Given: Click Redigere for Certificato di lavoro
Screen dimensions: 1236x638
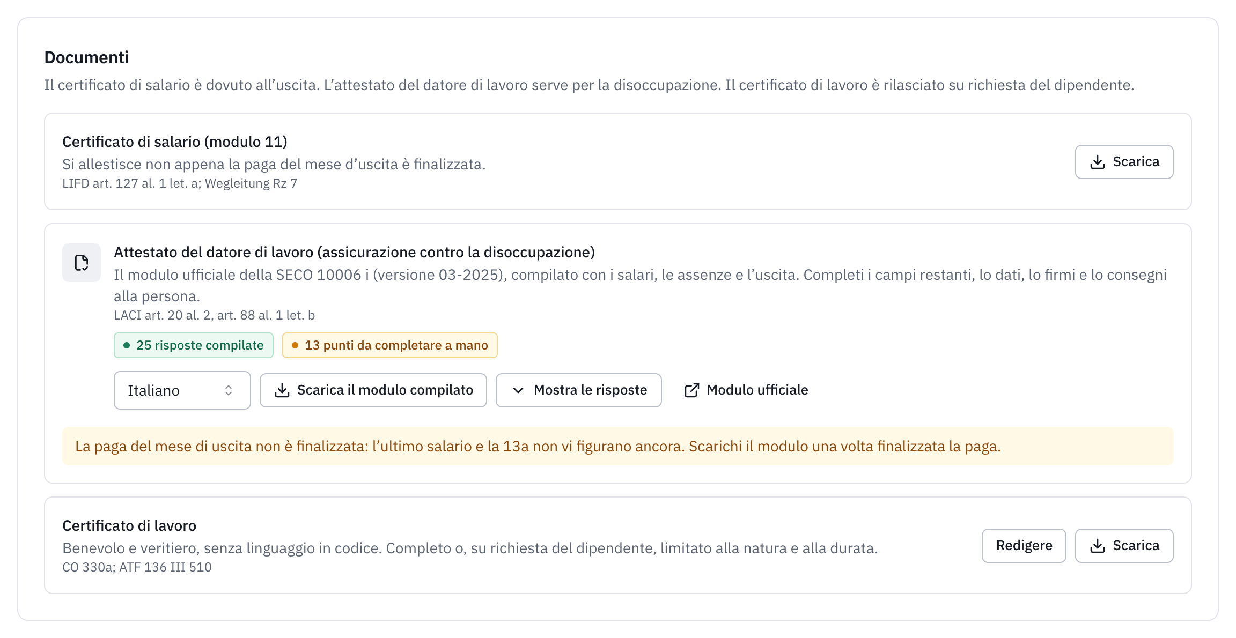Looking at the screenshot, I should 1024,546.
